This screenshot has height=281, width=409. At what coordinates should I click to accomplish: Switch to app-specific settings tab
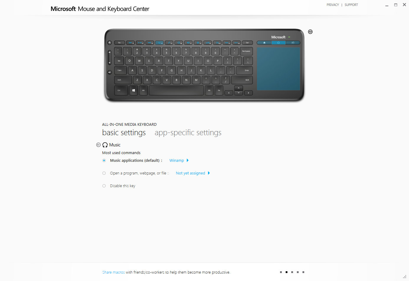coord(188,133)
